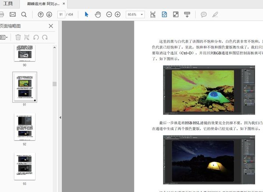Open the 60.6% zoom level dropdown
263x192 pixels.
[x=135, y=14]
